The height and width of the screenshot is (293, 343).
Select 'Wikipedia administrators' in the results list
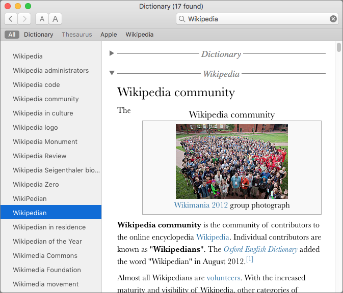(x=51, y=71)
